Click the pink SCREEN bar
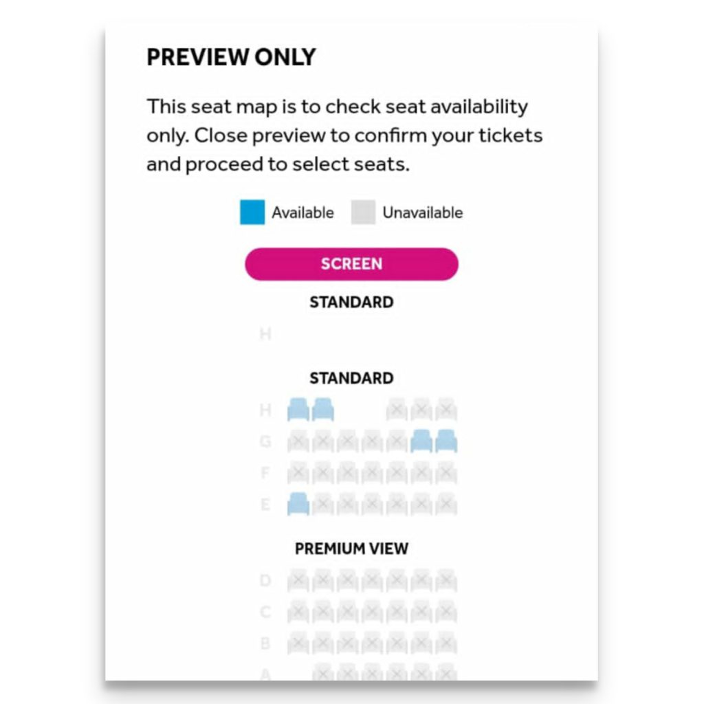The image size is (704, 704). tap(351, 264)
